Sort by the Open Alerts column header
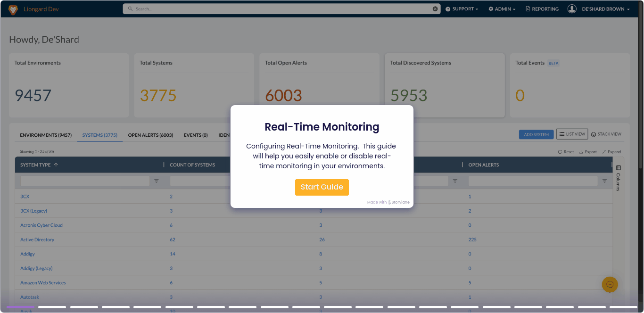 click(x=484, y=165)
